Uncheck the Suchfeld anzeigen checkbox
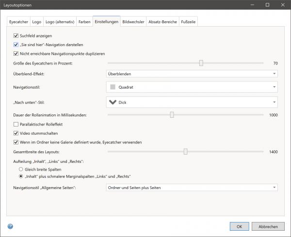291x237 pixels. [x=16, y=36]
